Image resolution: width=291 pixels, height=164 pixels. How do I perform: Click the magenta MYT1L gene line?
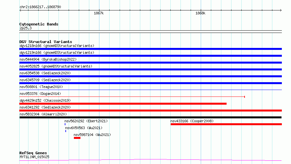[150, 160]
